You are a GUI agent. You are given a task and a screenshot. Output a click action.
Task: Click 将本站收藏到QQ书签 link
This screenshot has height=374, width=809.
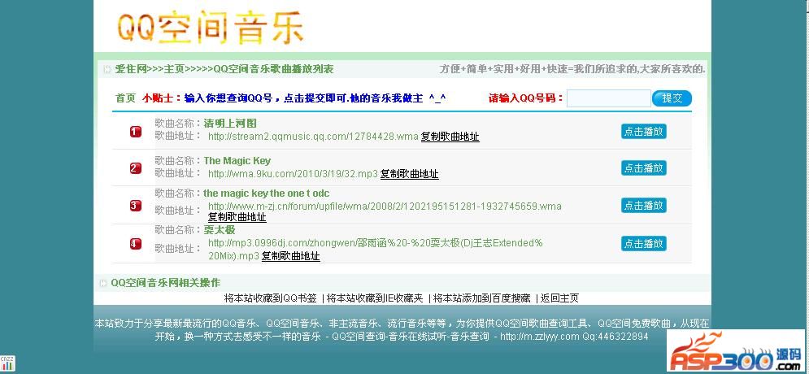tap(271, 298)
